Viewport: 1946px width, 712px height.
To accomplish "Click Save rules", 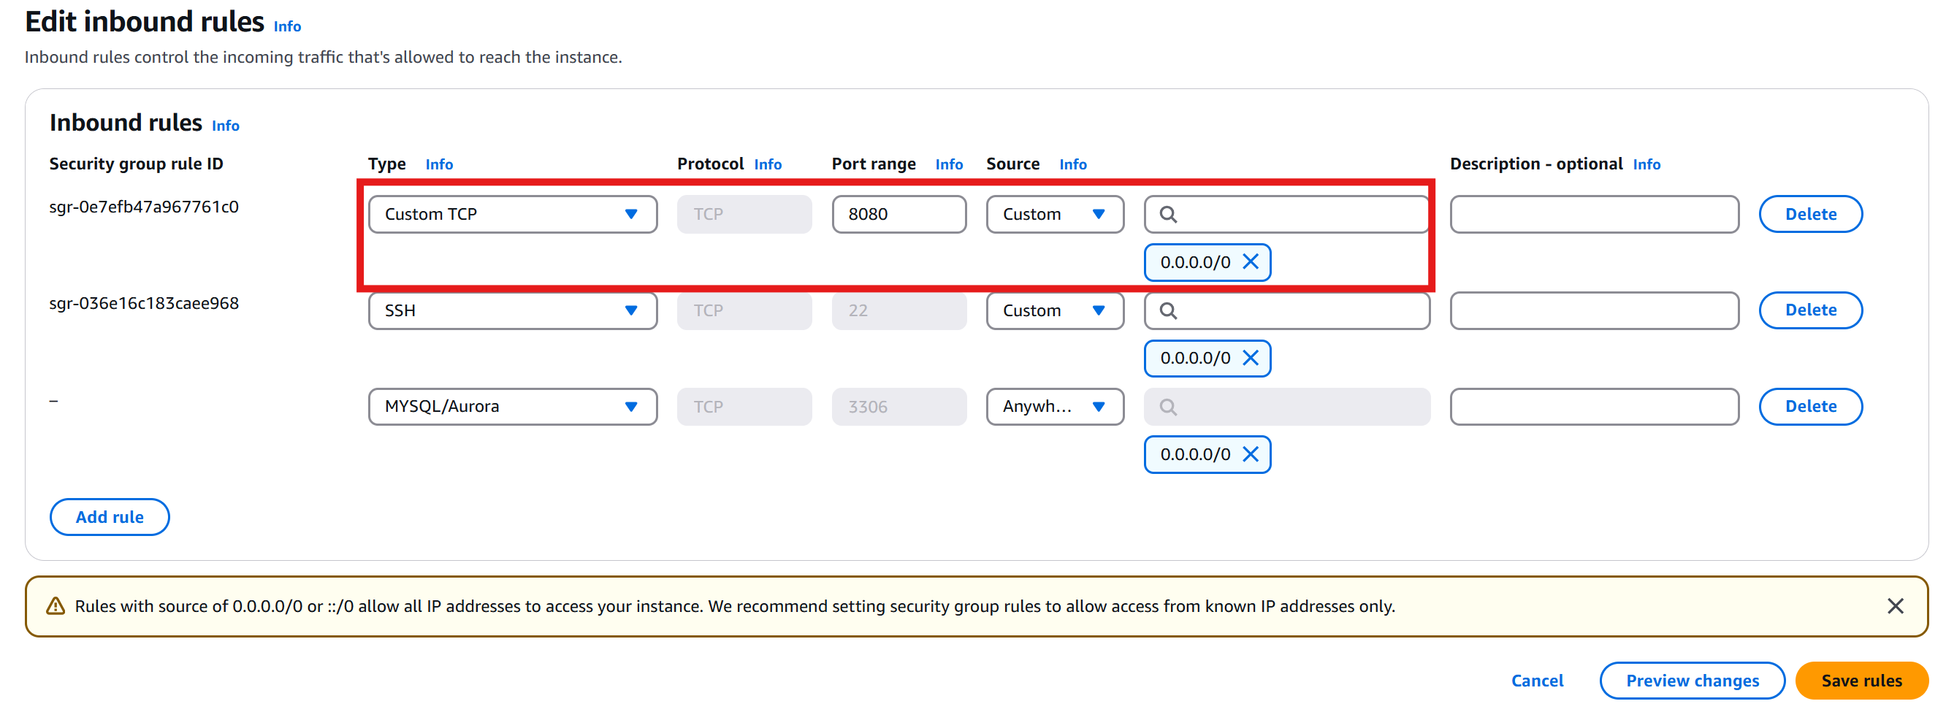I will 1861,681.
